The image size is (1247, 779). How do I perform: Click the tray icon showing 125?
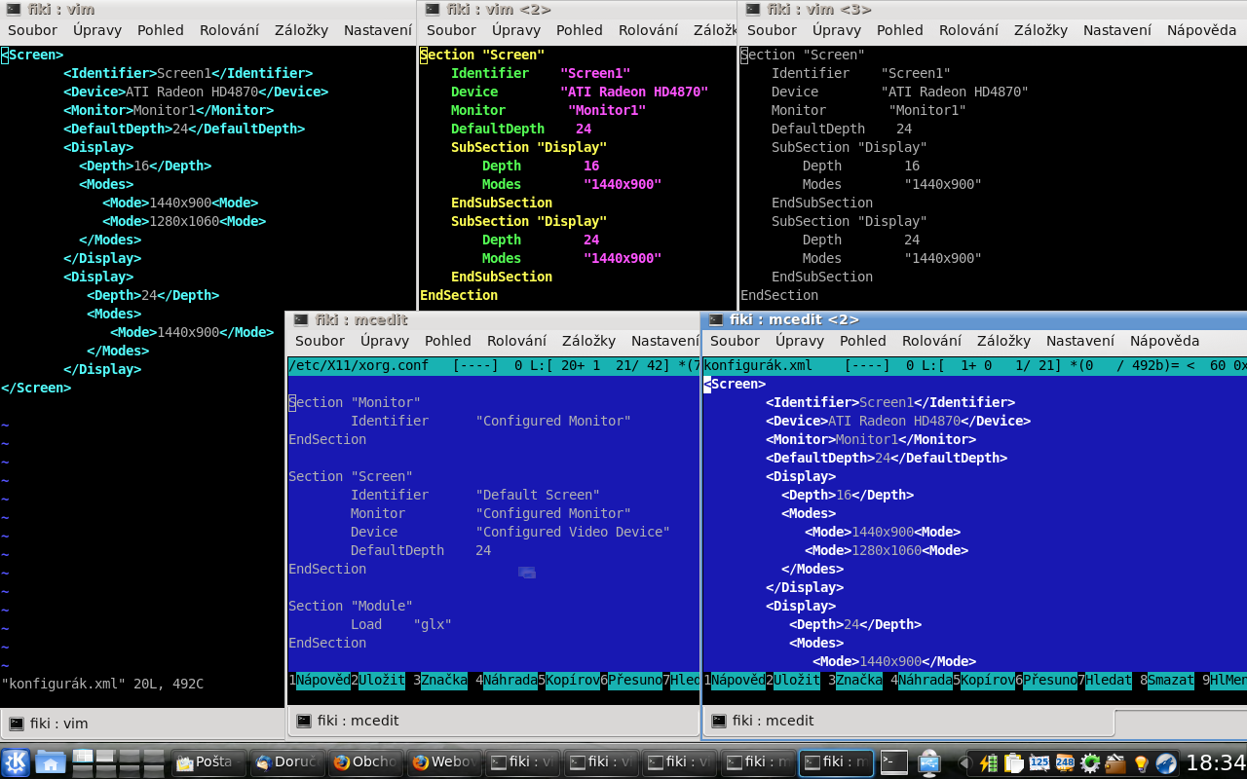click(1039, 762)
